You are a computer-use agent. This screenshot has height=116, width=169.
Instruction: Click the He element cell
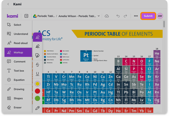pyautogui.click(x=157, y=54)
